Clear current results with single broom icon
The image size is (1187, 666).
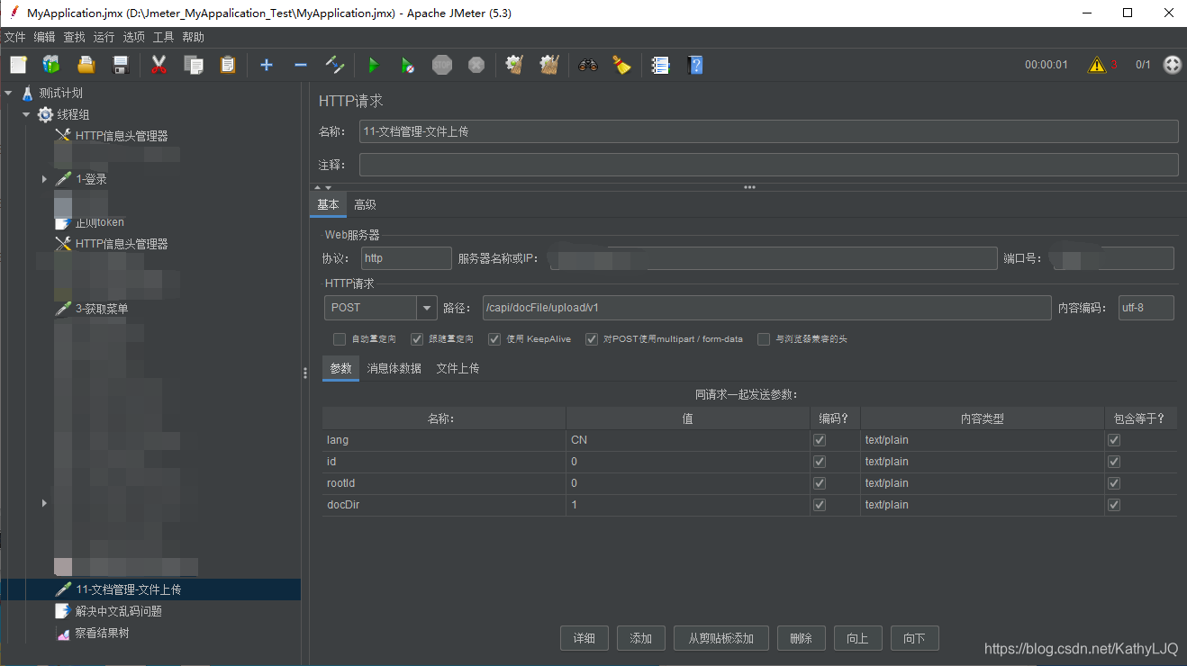tap(514, 65)
